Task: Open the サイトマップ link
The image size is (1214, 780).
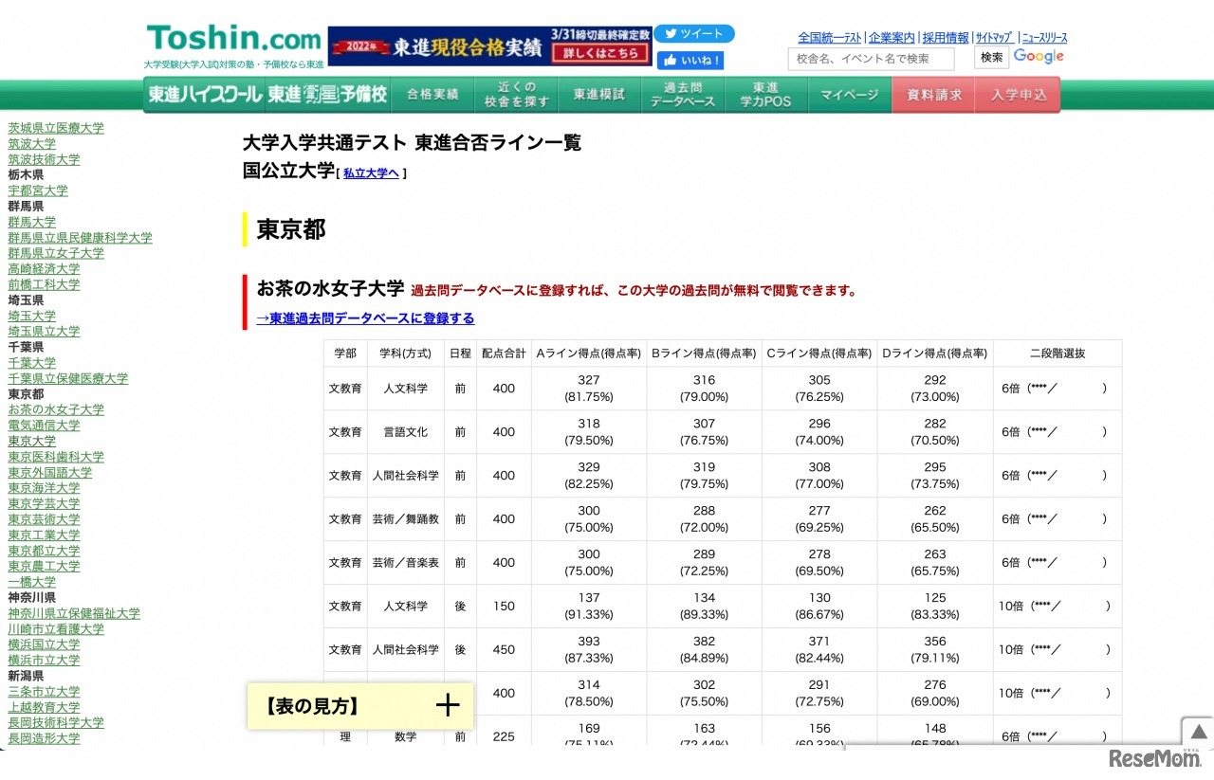Action: point(994,38)
